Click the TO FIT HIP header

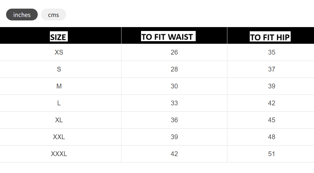[270, 37]
